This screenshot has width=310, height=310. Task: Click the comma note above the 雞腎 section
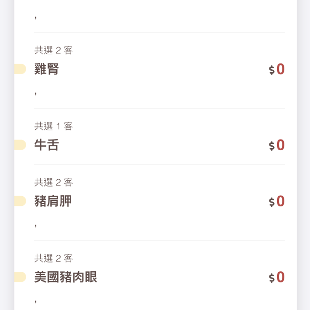(x=36, y=17)
